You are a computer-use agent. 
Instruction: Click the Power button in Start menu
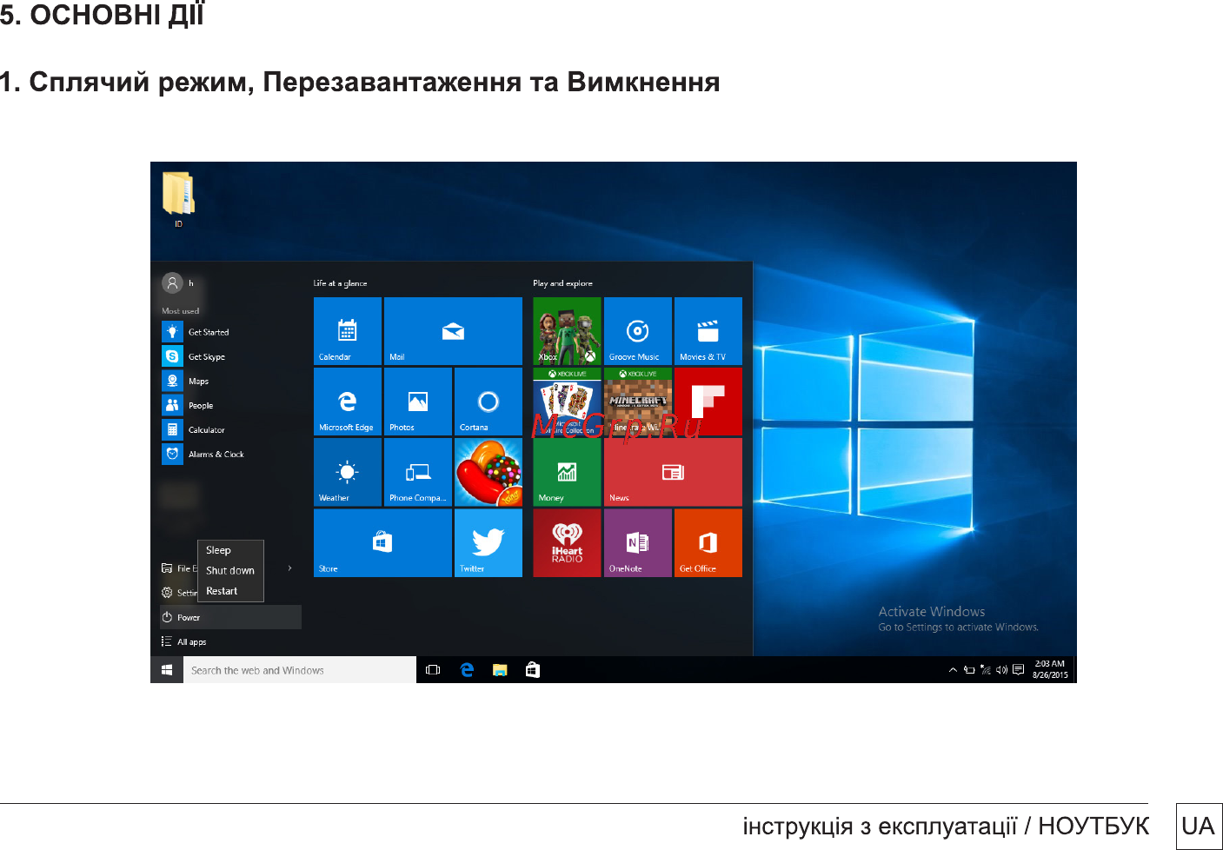coord(230,617)
